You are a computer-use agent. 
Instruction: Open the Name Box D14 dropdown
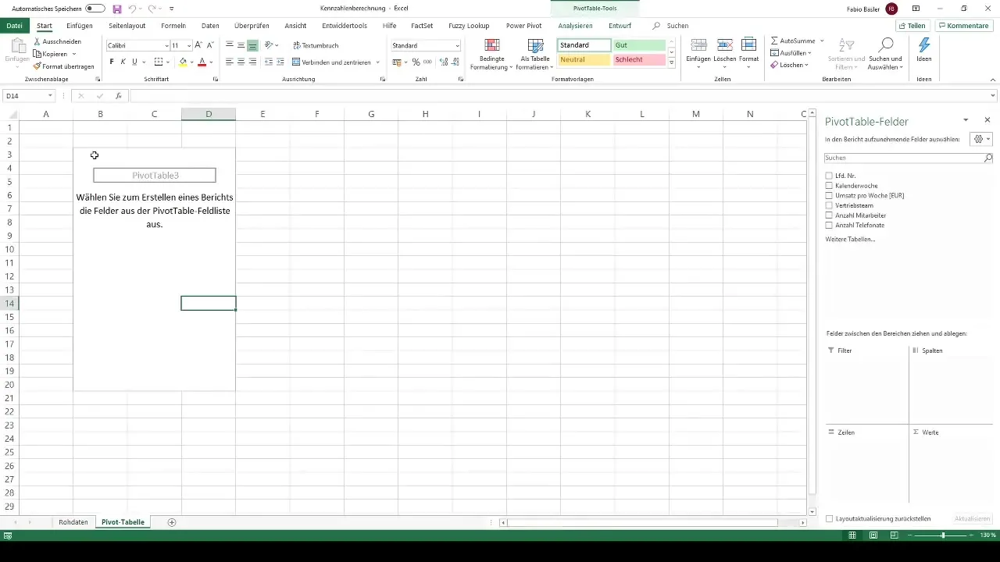coord(50,96)
